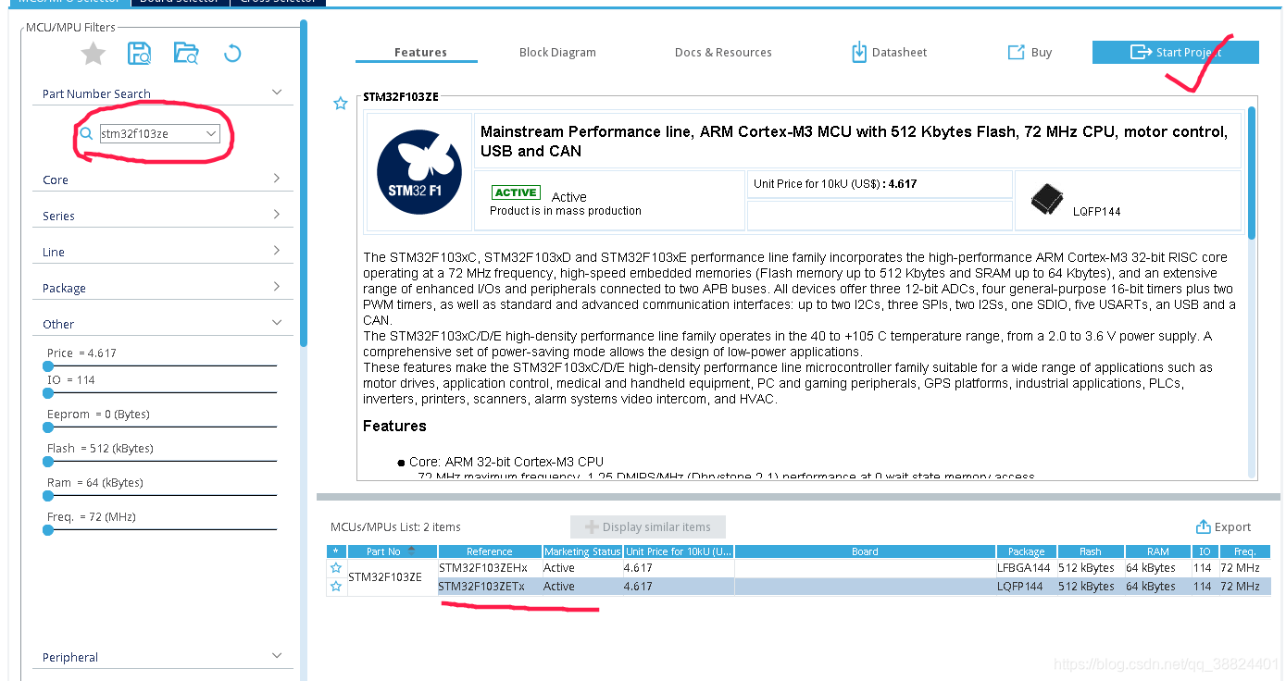Load a saved search from folder icon
The width and height of the screenshot is (1286, 681).
tap(186, 54)
